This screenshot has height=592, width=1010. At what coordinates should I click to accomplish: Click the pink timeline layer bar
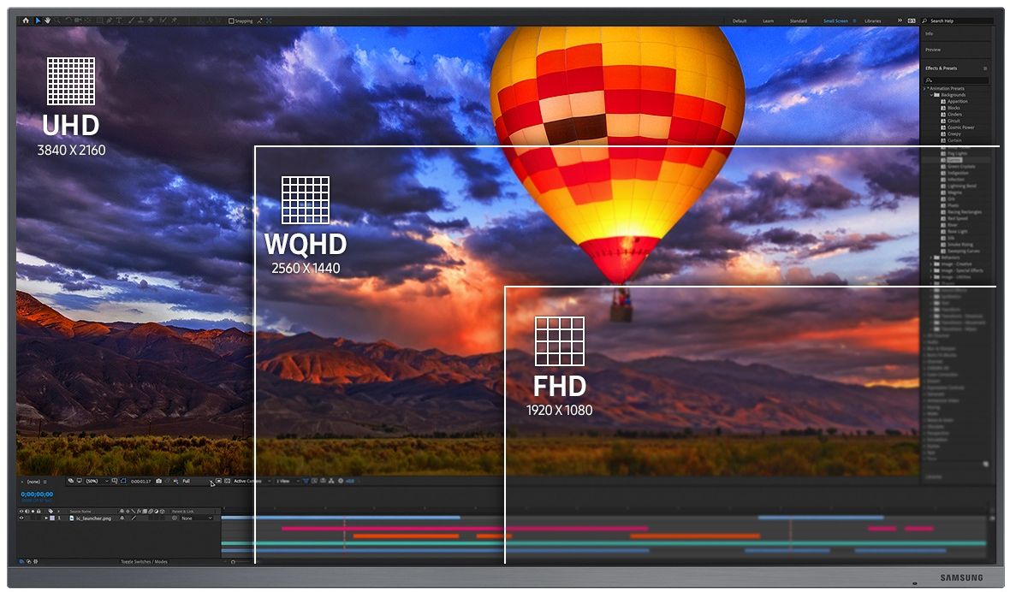coord(464,529)
